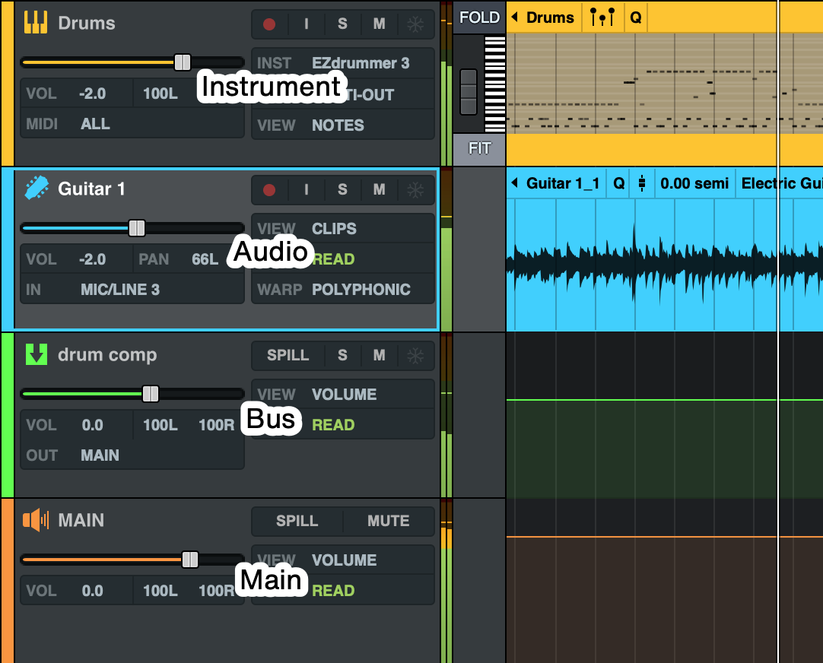The width and height of the screenshot is (823, 663).
Task: Arm recording on the Guitar 1 track
Action: click(x=270, y=189)
